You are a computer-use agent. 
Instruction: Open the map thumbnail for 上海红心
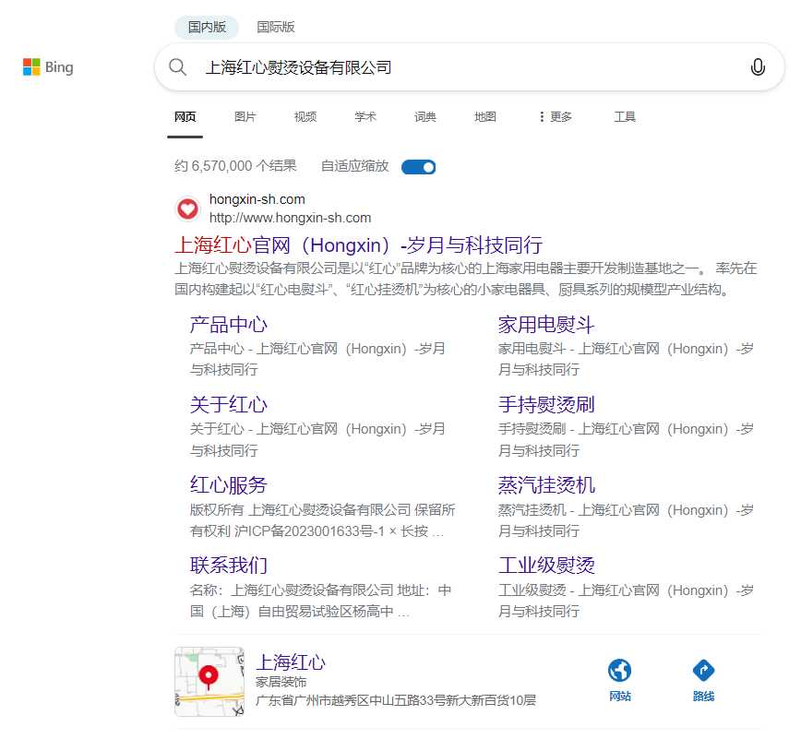[x=209, y=682]
